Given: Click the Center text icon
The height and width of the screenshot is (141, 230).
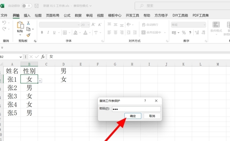Looking at the screenshot, I should (x=116, y=32).
